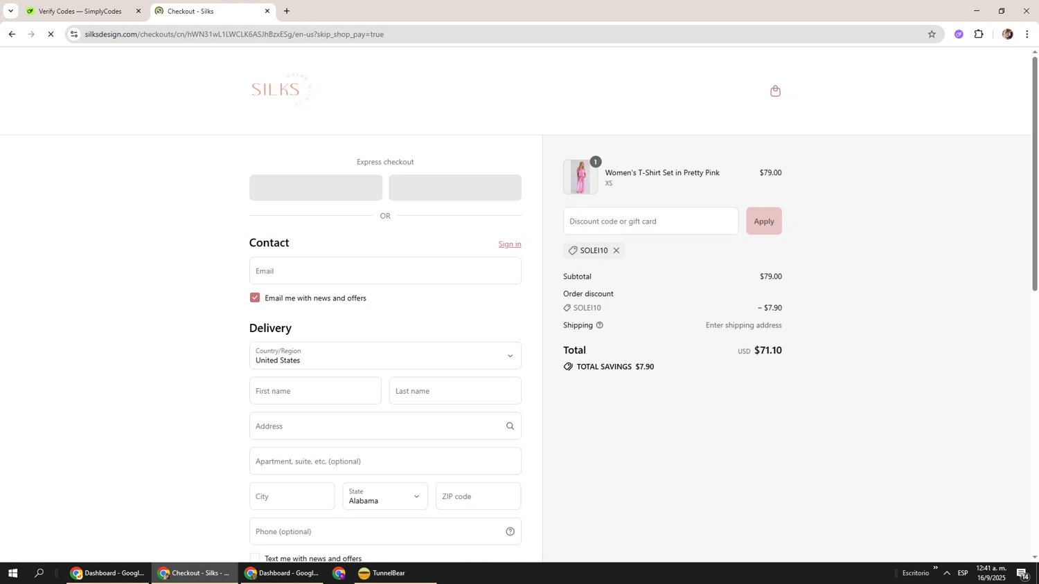Click the Sign in link

click(x=510, y=244)
